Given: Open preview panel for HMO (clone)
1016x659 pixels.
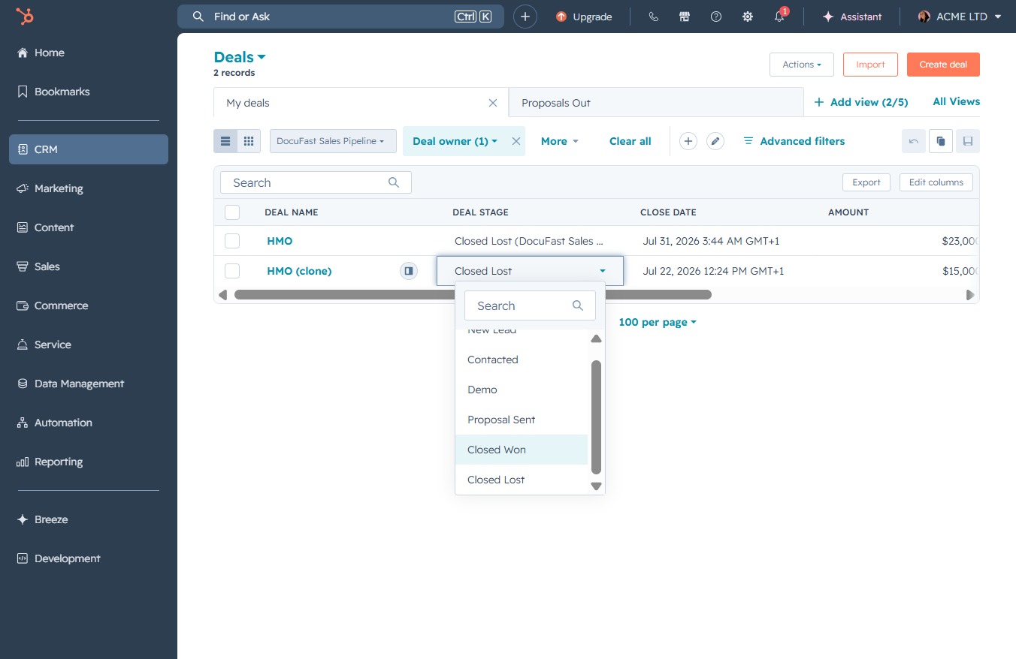Looking at the screenshot, I should (409, 271).
